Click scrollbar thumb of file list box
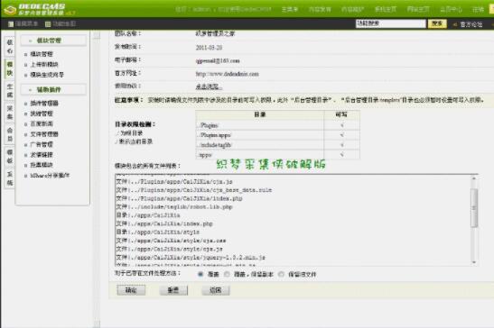The height and width of the screenshot is (328, 494). 474,207
